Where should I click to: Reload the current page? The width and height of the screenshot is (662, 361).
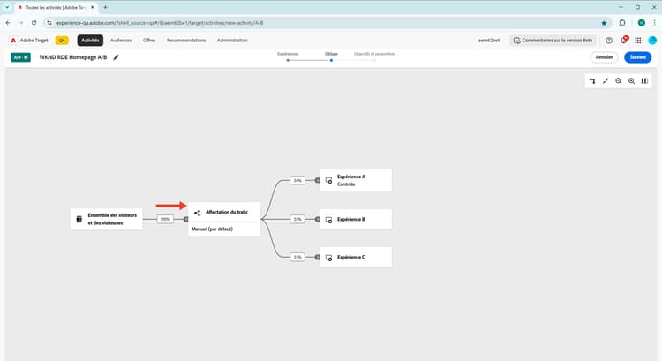click(x=34, y=23)
